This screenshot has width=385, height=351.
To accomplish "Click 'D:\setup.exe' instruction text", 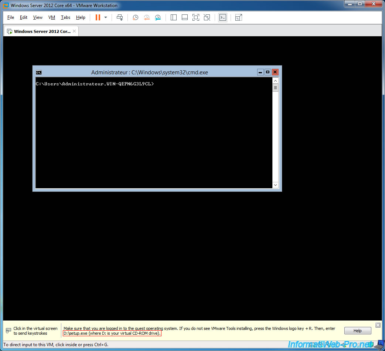I will click(112, 333).
